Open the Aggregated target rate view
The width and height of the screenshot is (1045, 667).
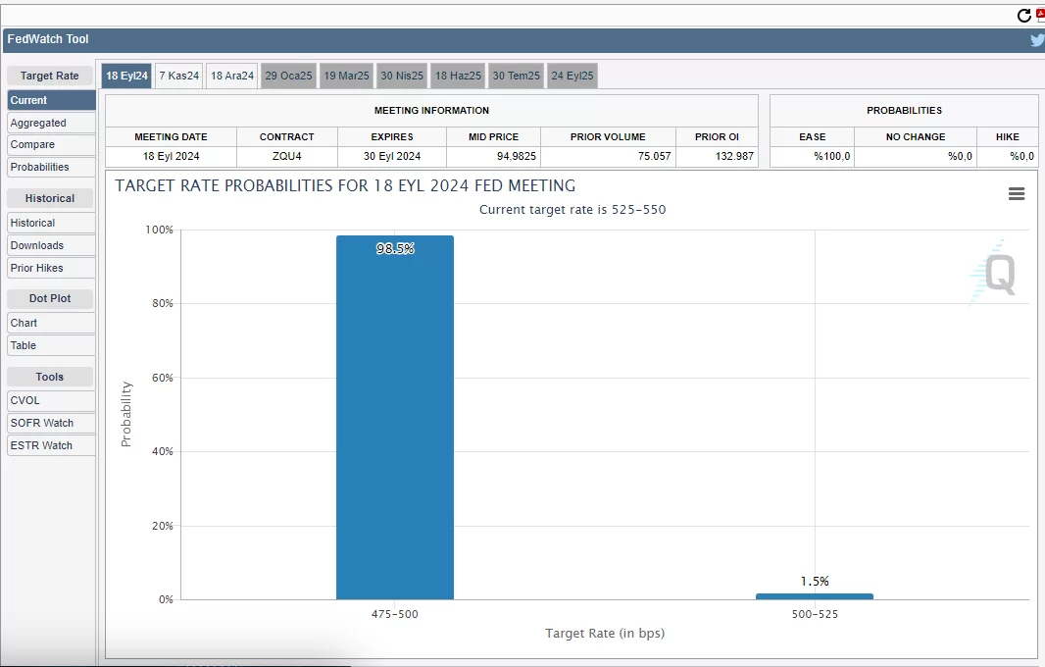(x=51, y=123)
